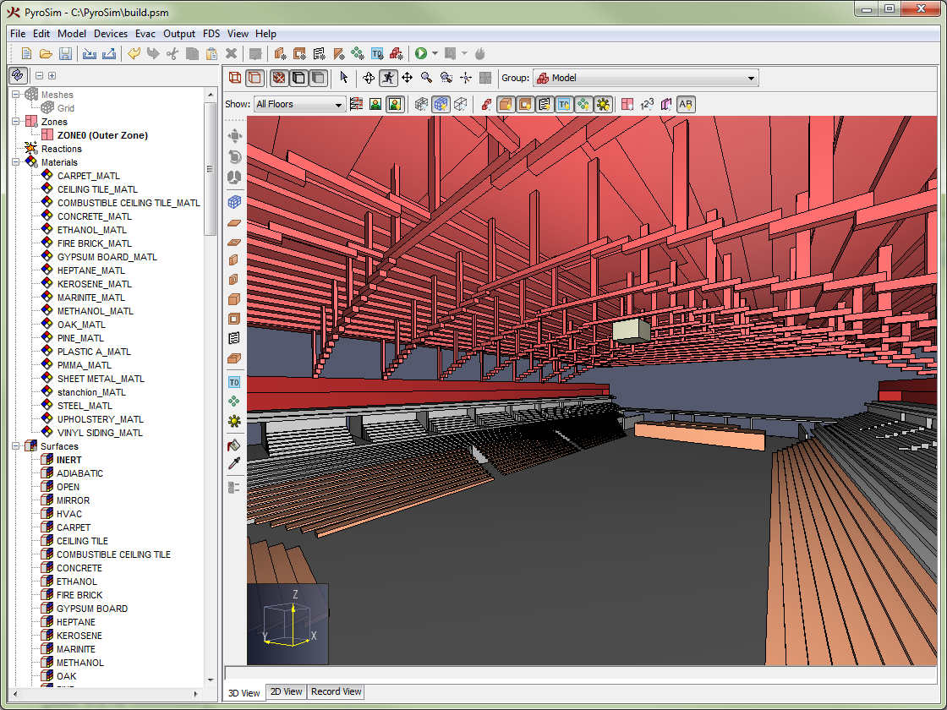
Task: Open the FDS menu
Action: point(211,34)
